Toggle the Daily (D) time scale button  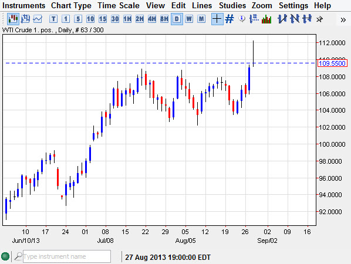coord(177,19)
